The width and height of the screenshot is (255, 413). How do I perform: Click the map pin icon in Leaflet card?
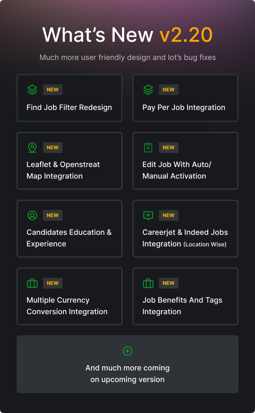point(32,148)
